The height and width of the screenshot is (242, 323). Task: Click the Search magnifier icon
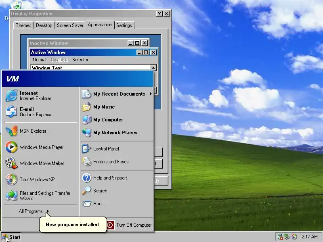pyautogui.click(x=87, y=190)
